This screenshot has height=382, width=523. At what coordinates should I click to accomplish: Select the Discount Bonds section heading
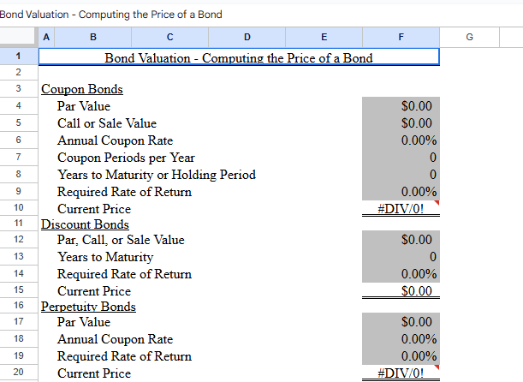pyautogui.click(x=85, y=224)
